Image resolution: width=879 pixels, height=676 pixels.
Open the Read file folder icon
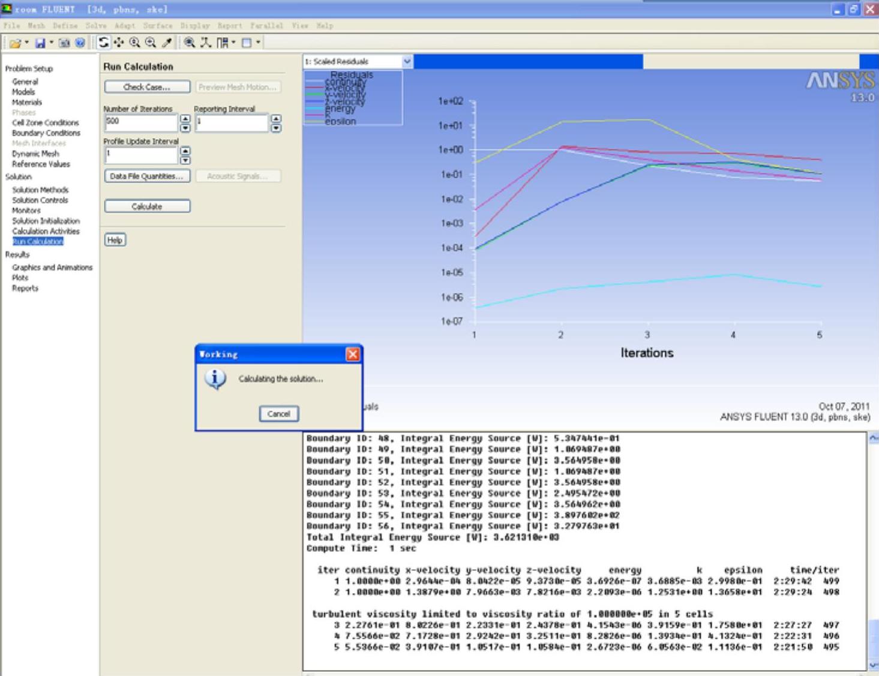click(x=15, y=43)
